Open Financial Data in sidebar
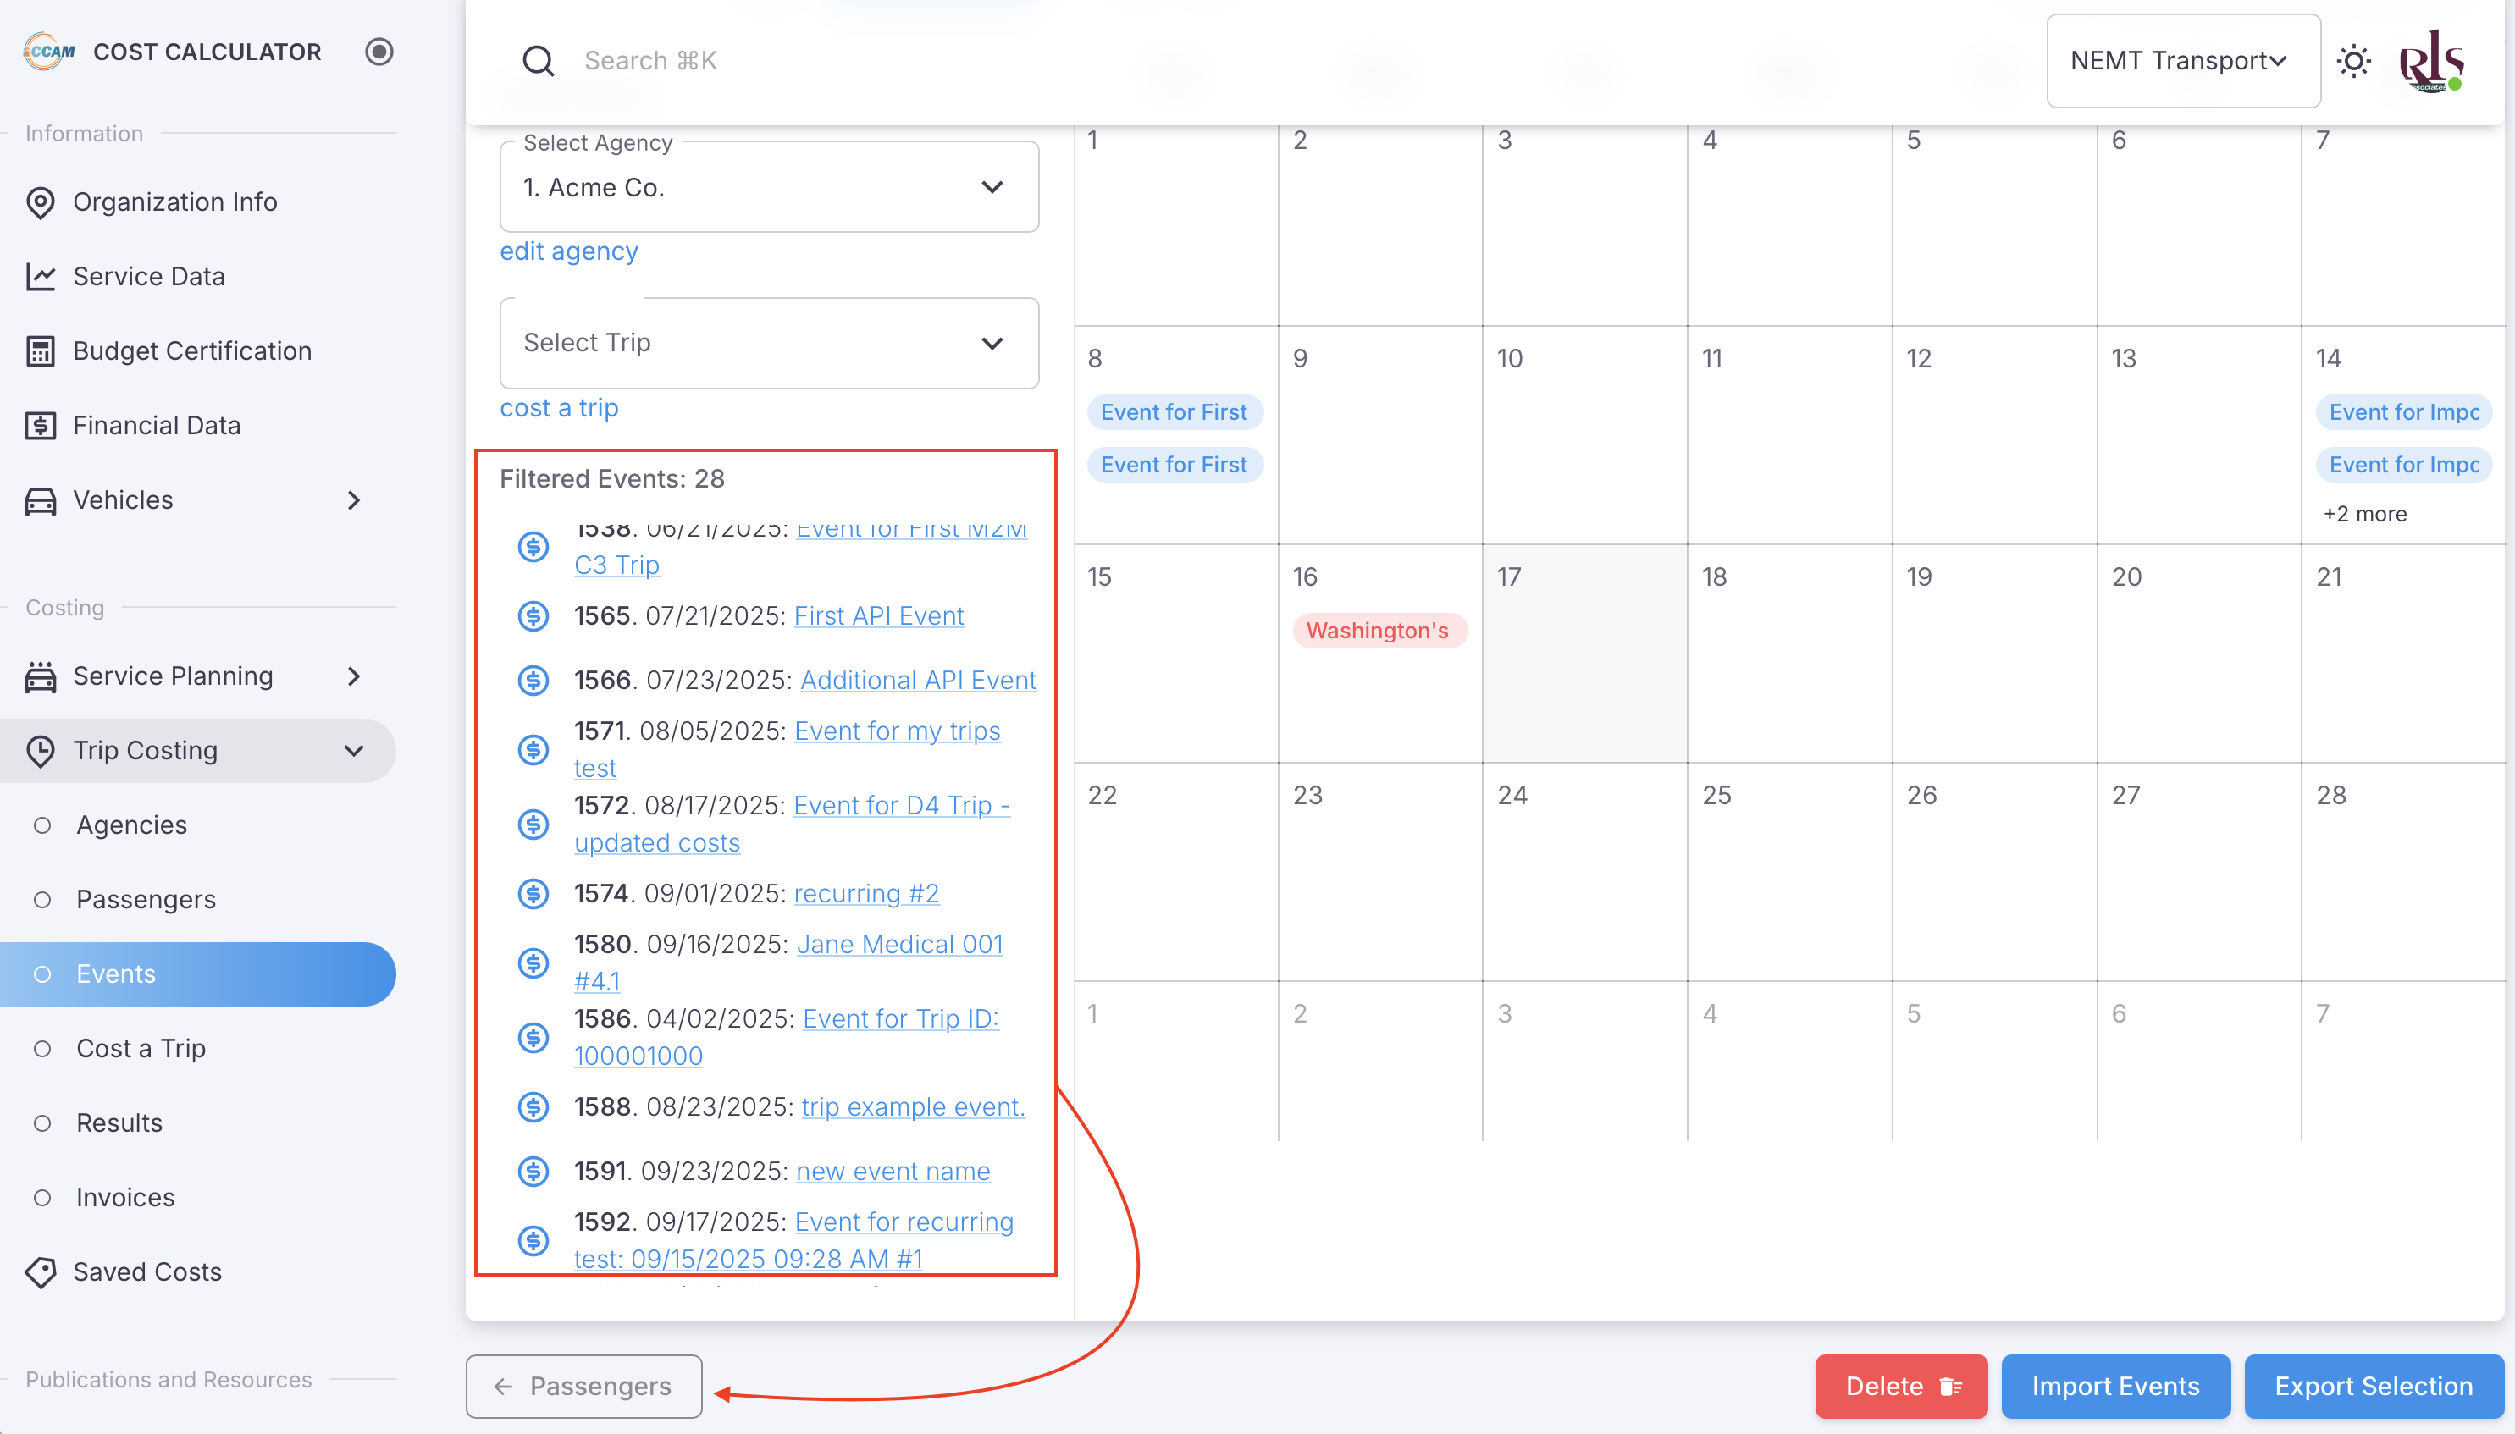Screen dimensions: 2515x1434 pos(157,426)
